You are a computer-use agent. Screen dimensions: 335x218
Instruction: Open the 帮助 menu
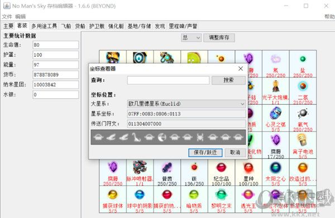329,17
